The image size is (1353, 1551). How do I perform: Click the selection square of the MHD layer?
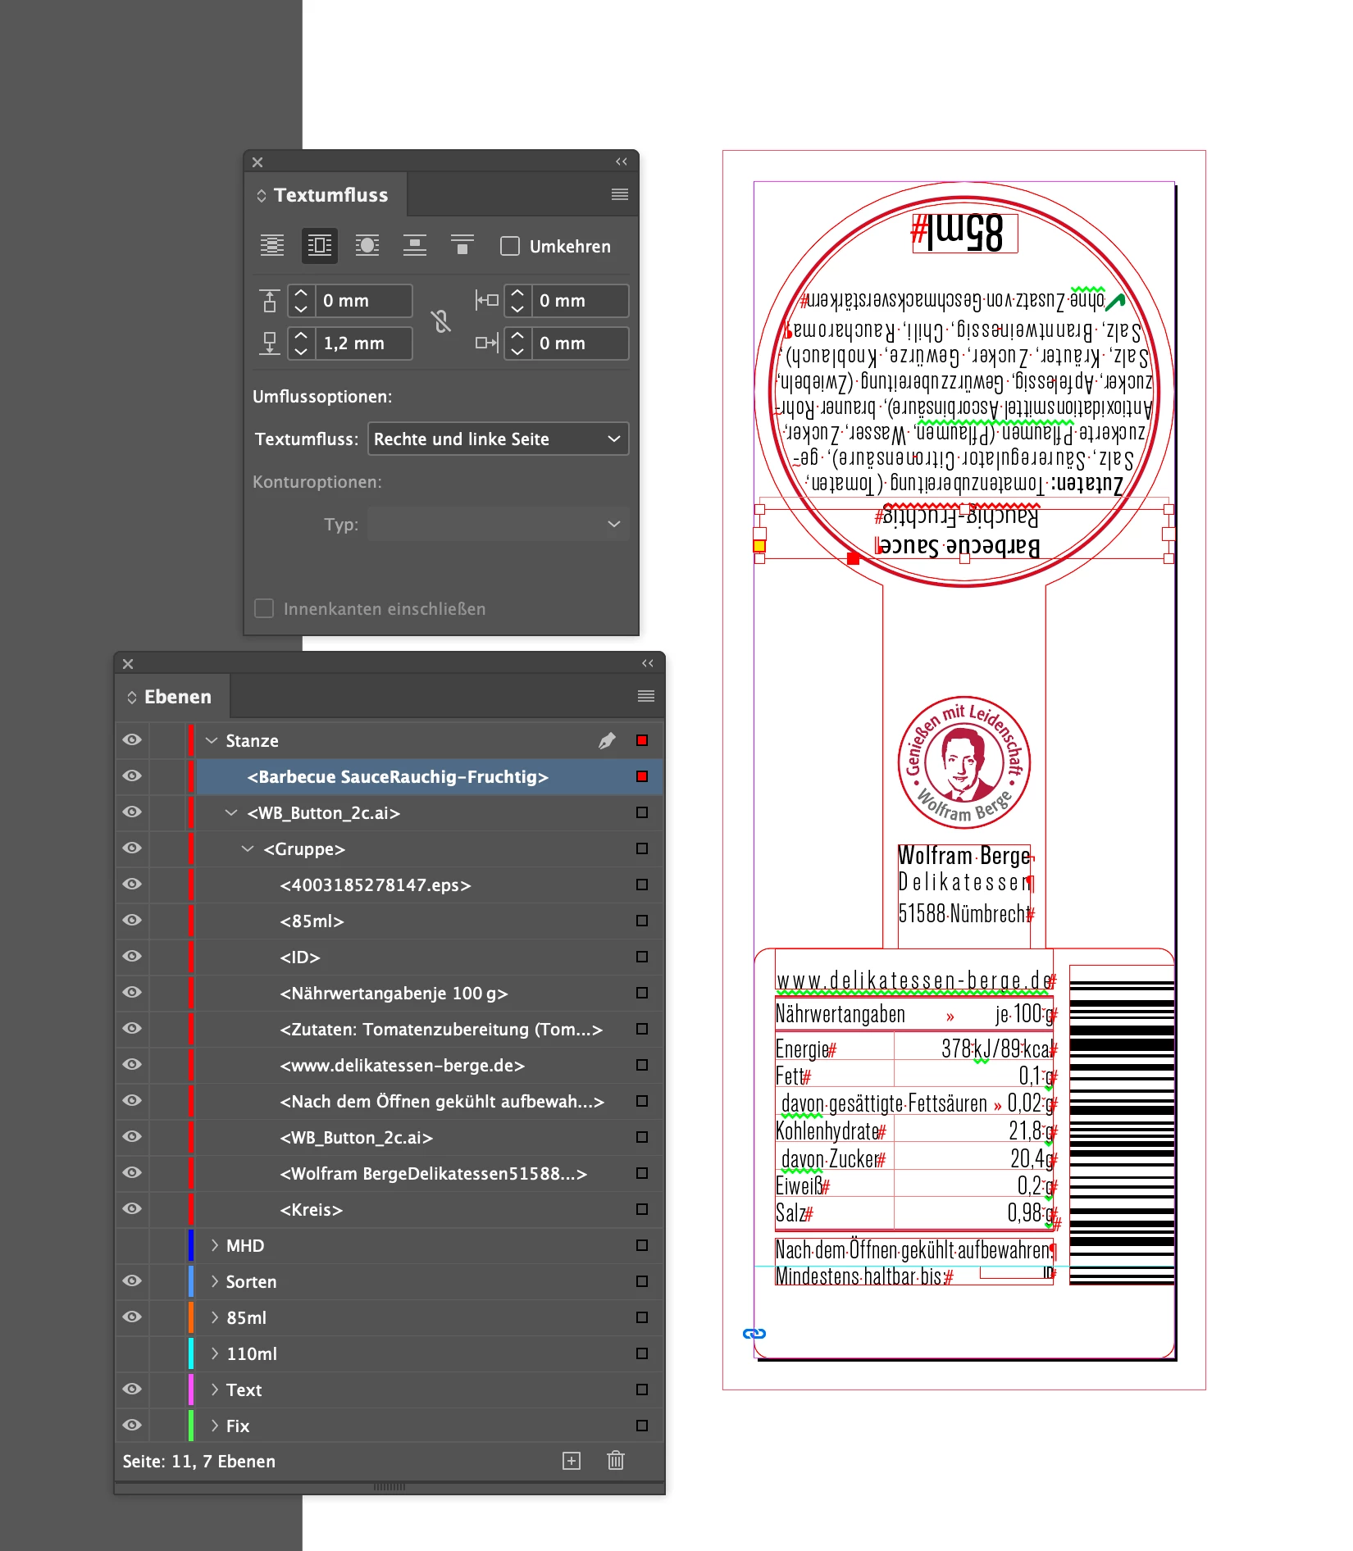click(x=642, y=1245)
